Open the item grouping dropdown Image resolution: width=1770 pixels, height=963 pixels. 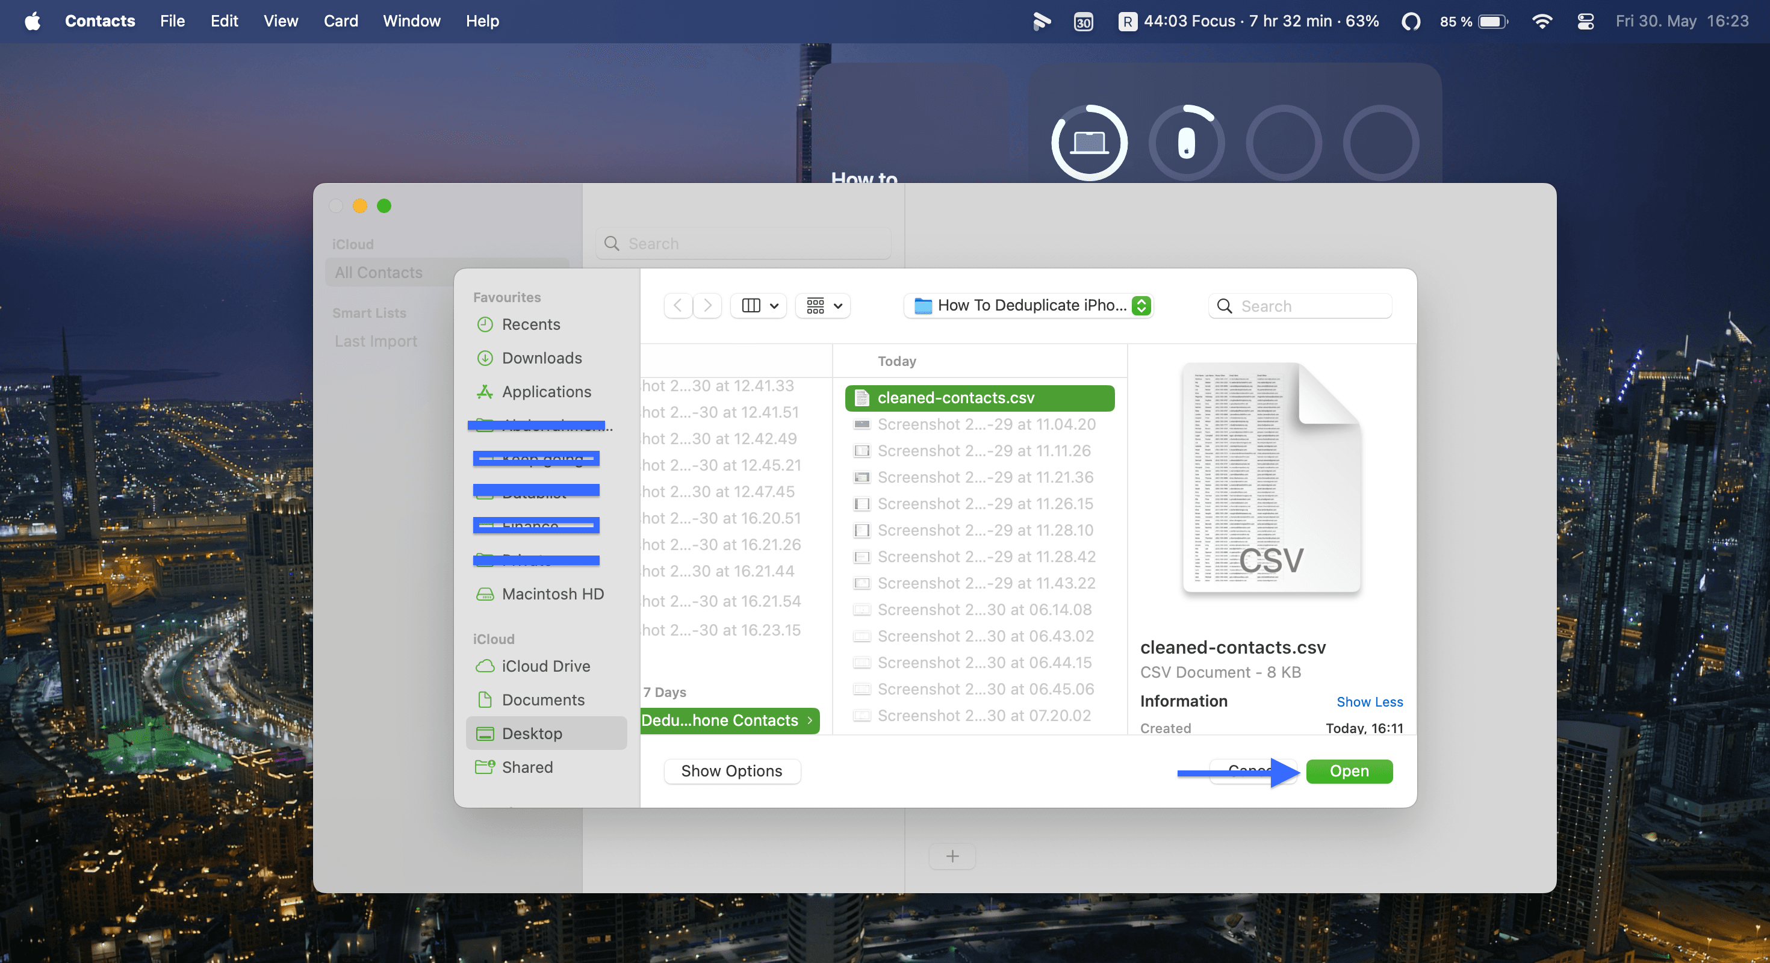[x=822, y=305]
